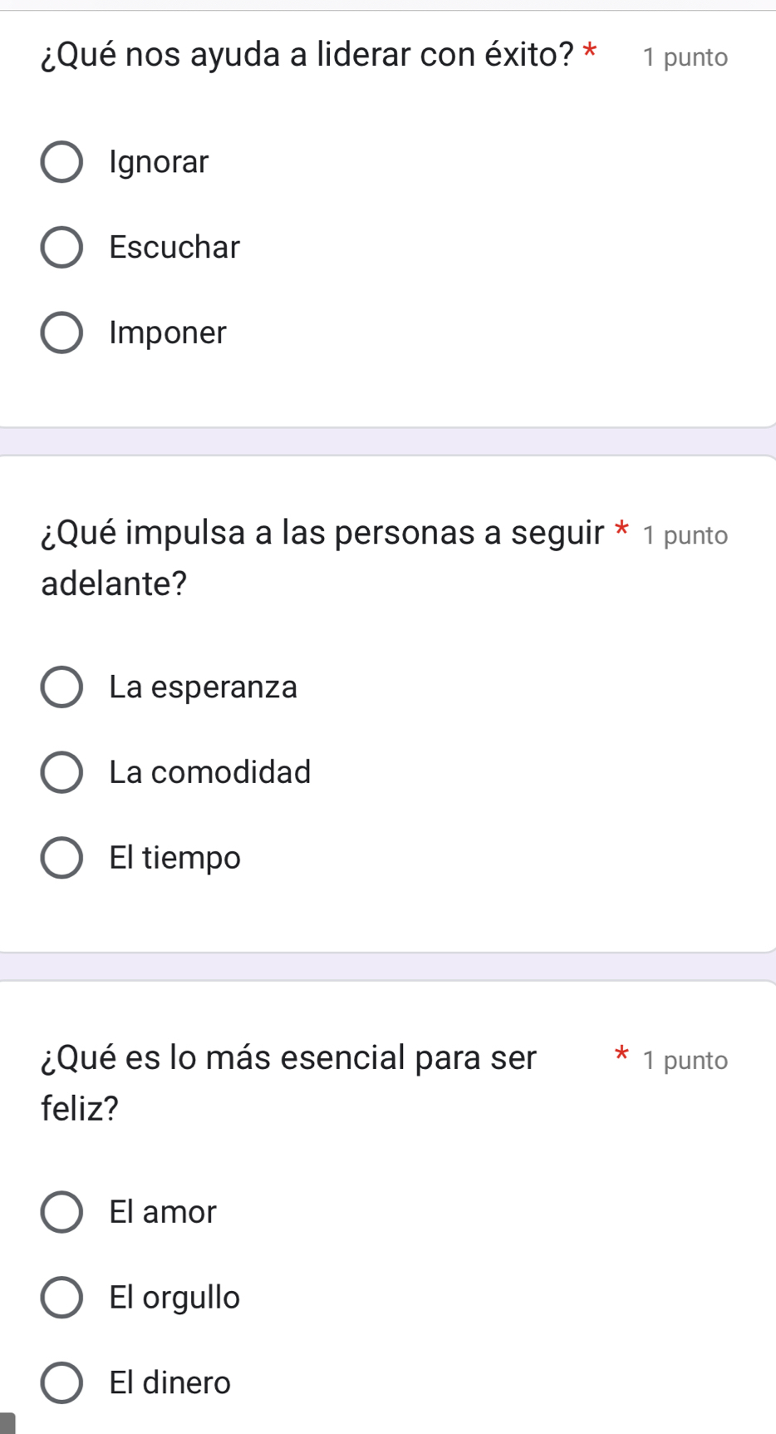Check the El tiempo radio button
The image size is (776, 1434).
(x=61, y=858)
